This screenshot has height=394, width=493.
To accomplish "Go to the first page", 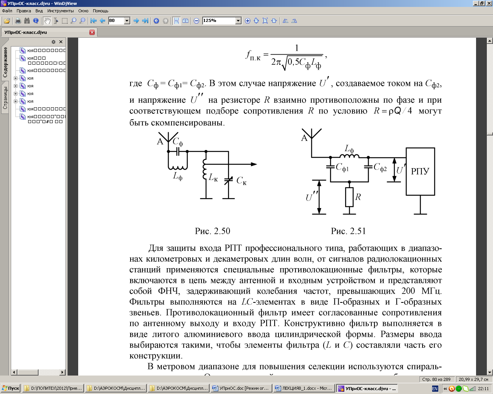I will [x=94, y=21].
